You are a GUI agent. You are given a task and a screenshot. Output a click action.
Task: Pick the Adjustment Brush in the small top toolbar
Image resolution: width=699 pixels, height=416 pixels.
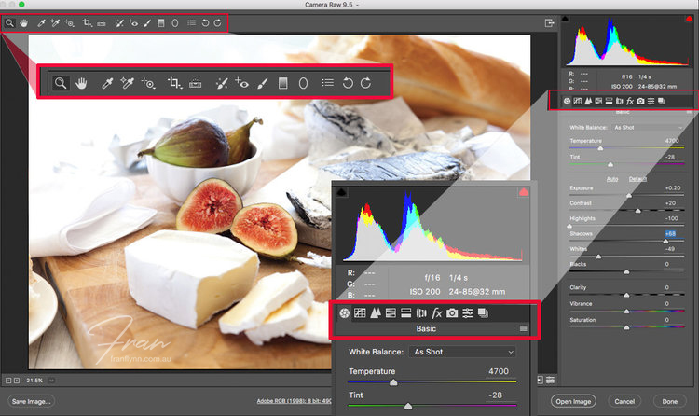coord(147,22)
